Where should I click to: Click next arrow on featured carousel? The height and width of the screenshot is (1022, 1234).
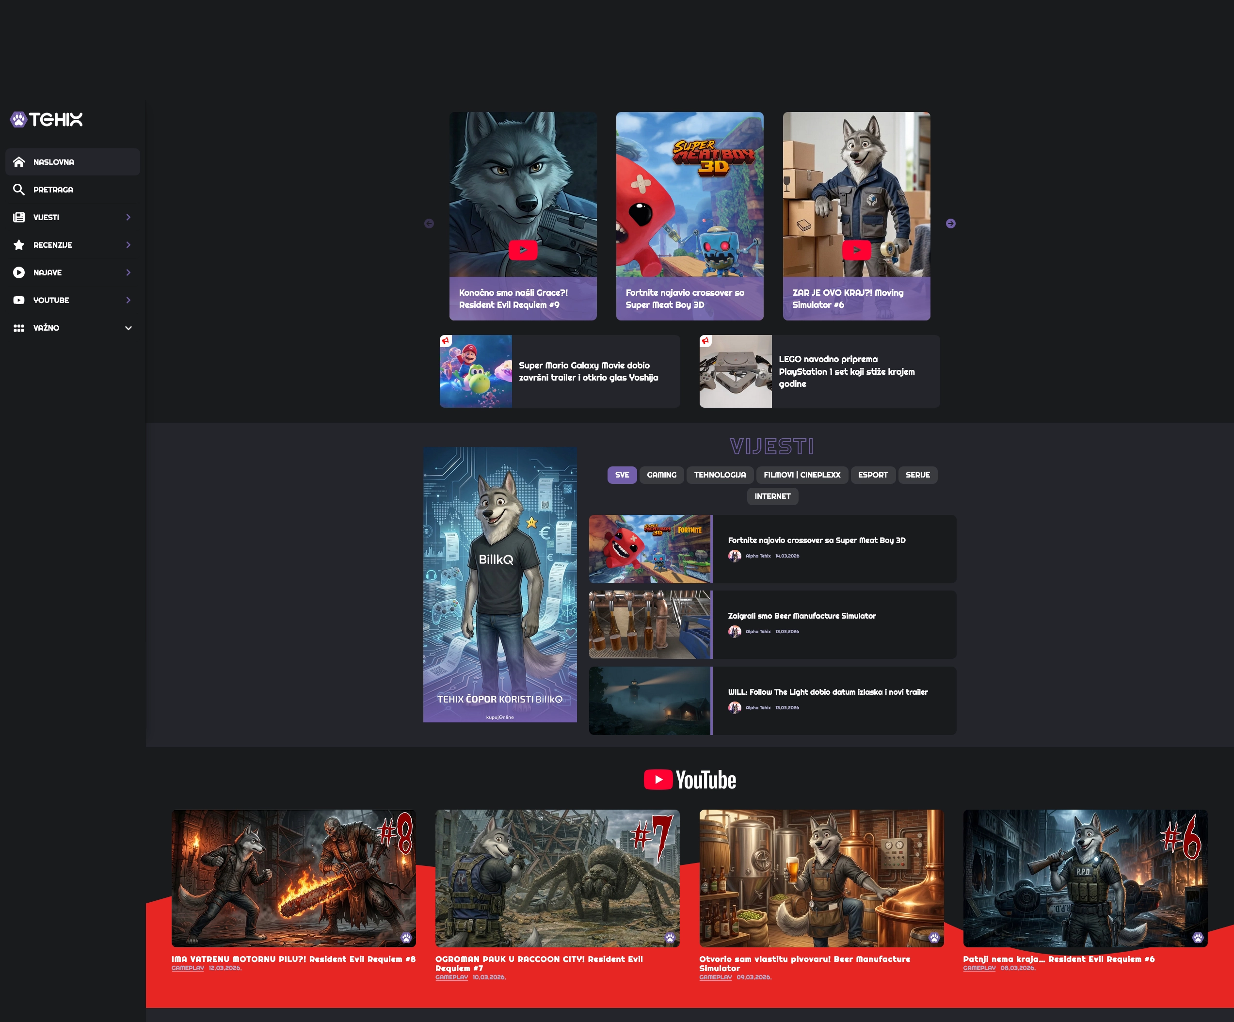[950, 224]
